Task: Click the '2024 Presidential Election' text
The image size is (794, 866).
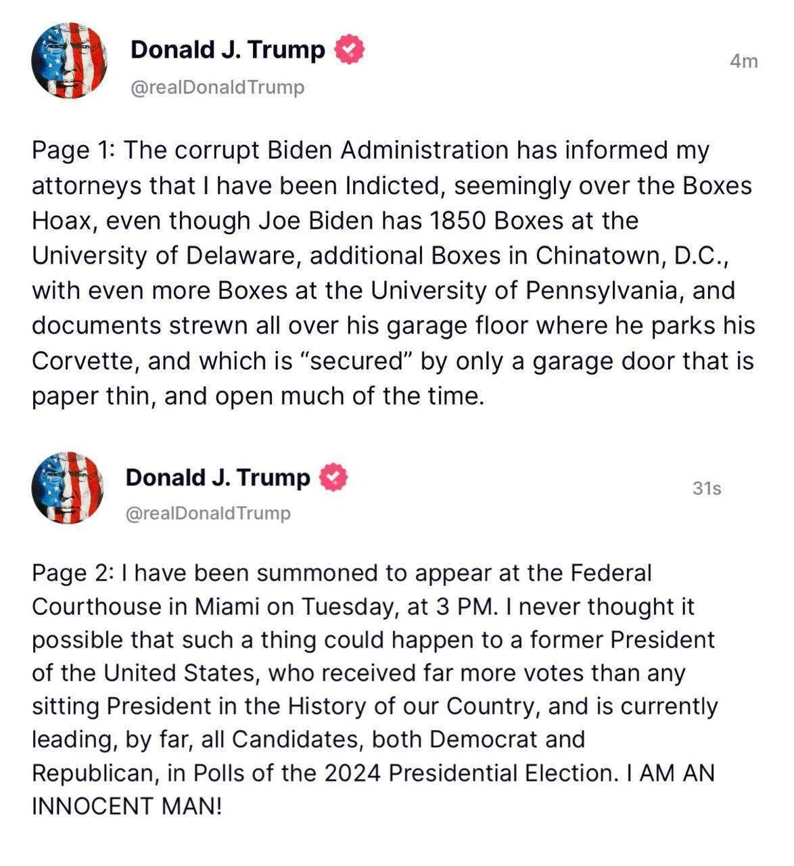Action: click(469, 773)
